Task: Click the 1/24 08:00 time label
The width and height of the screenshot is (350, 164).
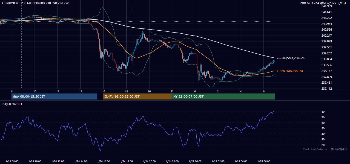Action: pos(12,162)
